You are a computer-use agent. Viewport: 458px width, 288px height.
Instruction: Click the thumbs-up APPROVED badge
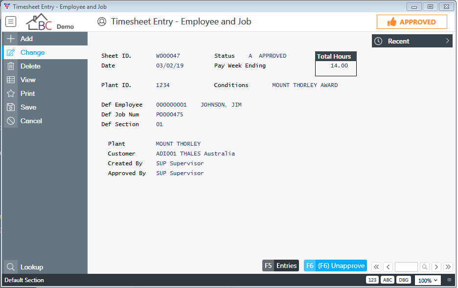(412, 22)
